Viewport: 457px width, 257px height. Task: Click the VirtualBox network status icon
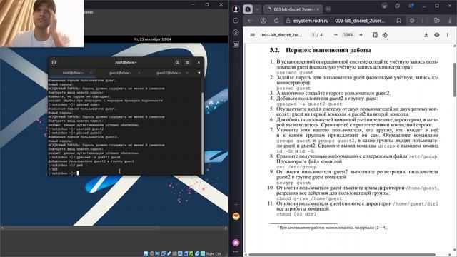click(x=163, y=254)
